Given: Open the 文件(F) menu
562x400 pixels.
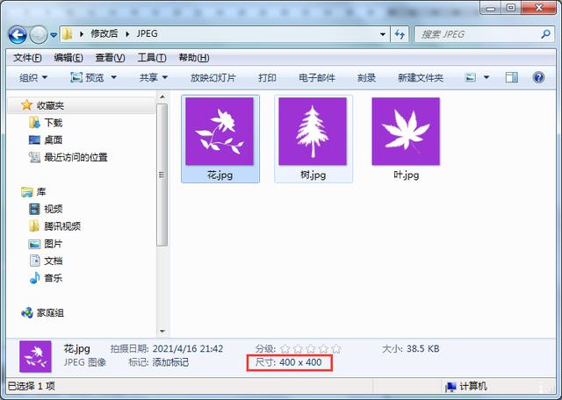Looking at the screenshot, I should 27,58.
